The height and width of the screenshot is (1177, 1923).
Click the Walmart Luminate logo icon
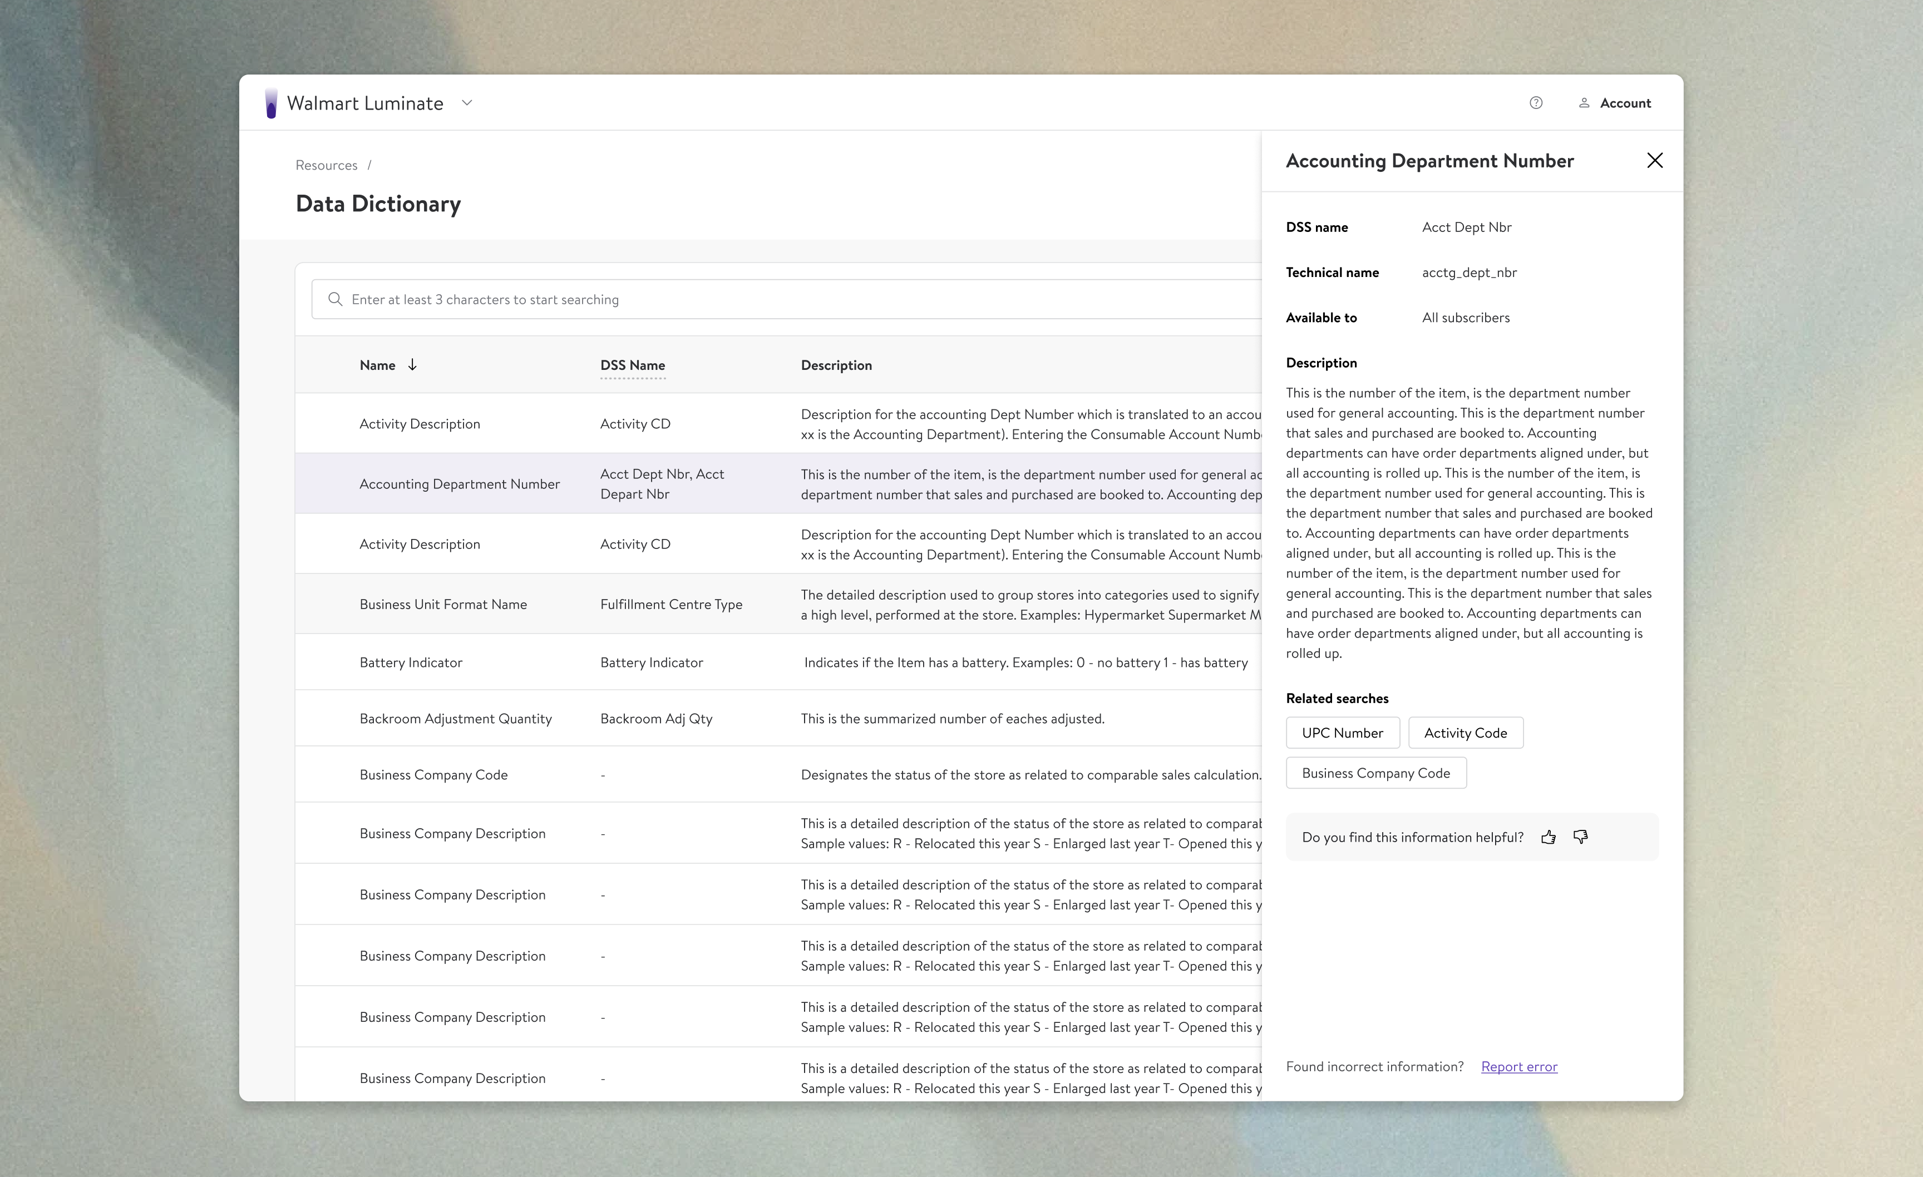[271, 103]
